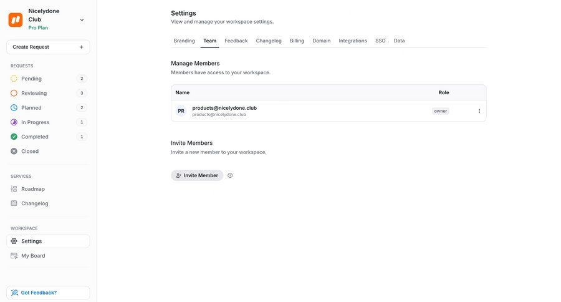Open the Pending requests list
The width and height of the screenshot is (561, 302).
[x=31, y=79]
